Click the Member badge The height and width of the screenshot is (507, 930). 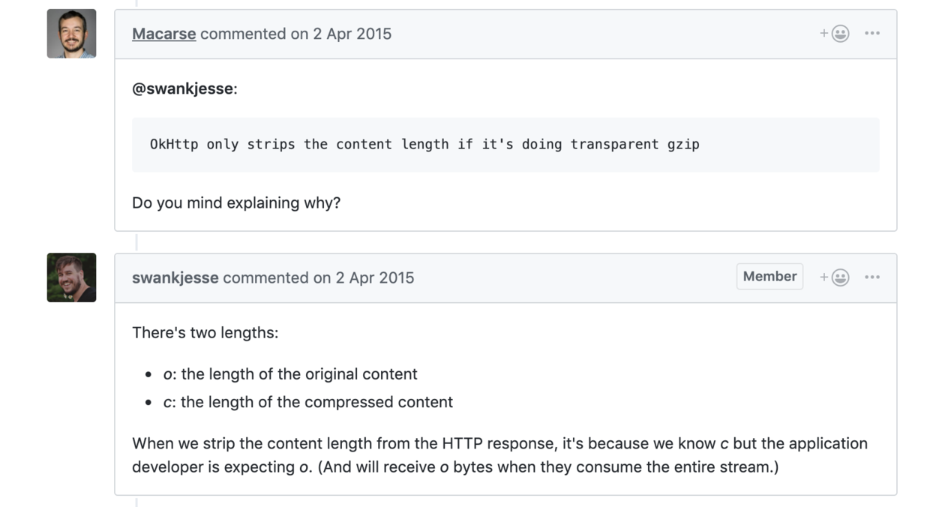tap(769, 277)
